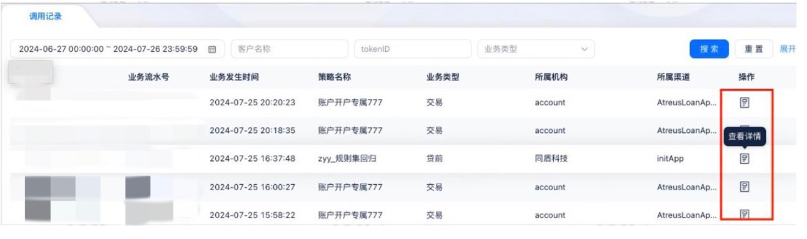Click the 策略名称 column header
This screenshot has width=807, height=239.
coord(335,77)
